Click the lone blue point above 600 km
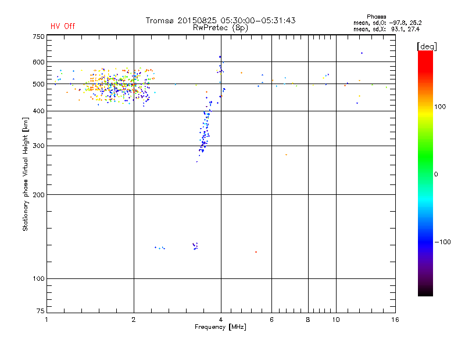 (x=362, y=53)
